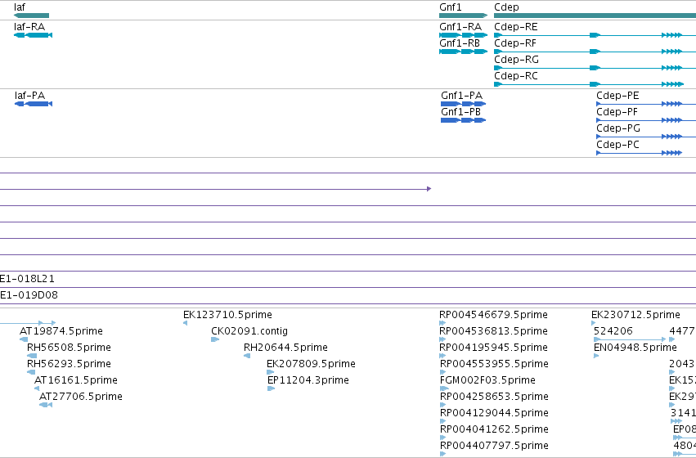The width and height of the screenshot is (696, 458).
Task: Select the Cdep-RF transcript label
Action: pos(515,43)
